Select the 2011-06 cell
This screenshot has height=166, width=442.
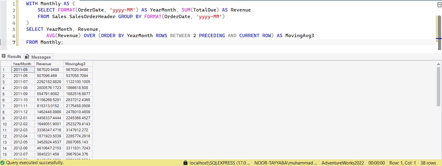point(23,76)
